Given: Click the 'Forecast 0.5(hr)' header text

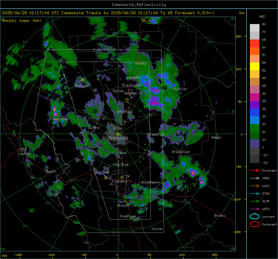Looking at the screenshot, I should [x=195, y=13].
